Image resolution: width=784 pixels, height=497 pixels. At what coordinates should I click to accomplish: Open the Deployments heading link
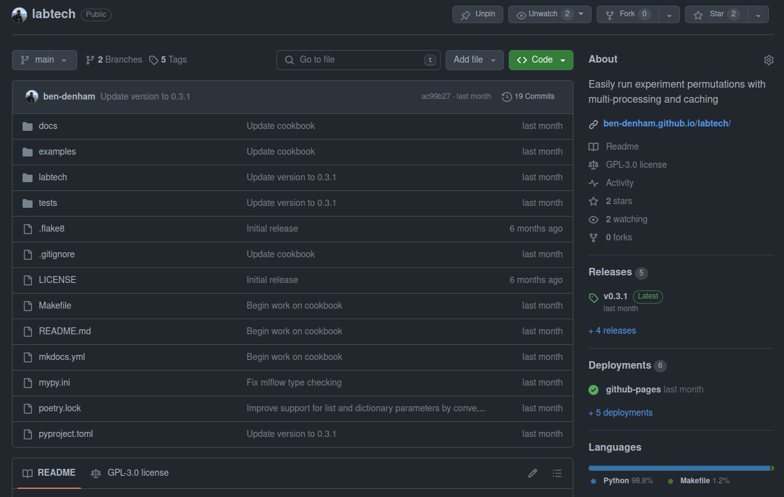point(620,366)
